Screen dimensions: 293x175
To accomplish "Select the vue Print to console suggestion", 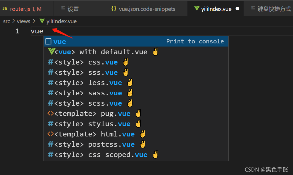I will pos(136,41).
